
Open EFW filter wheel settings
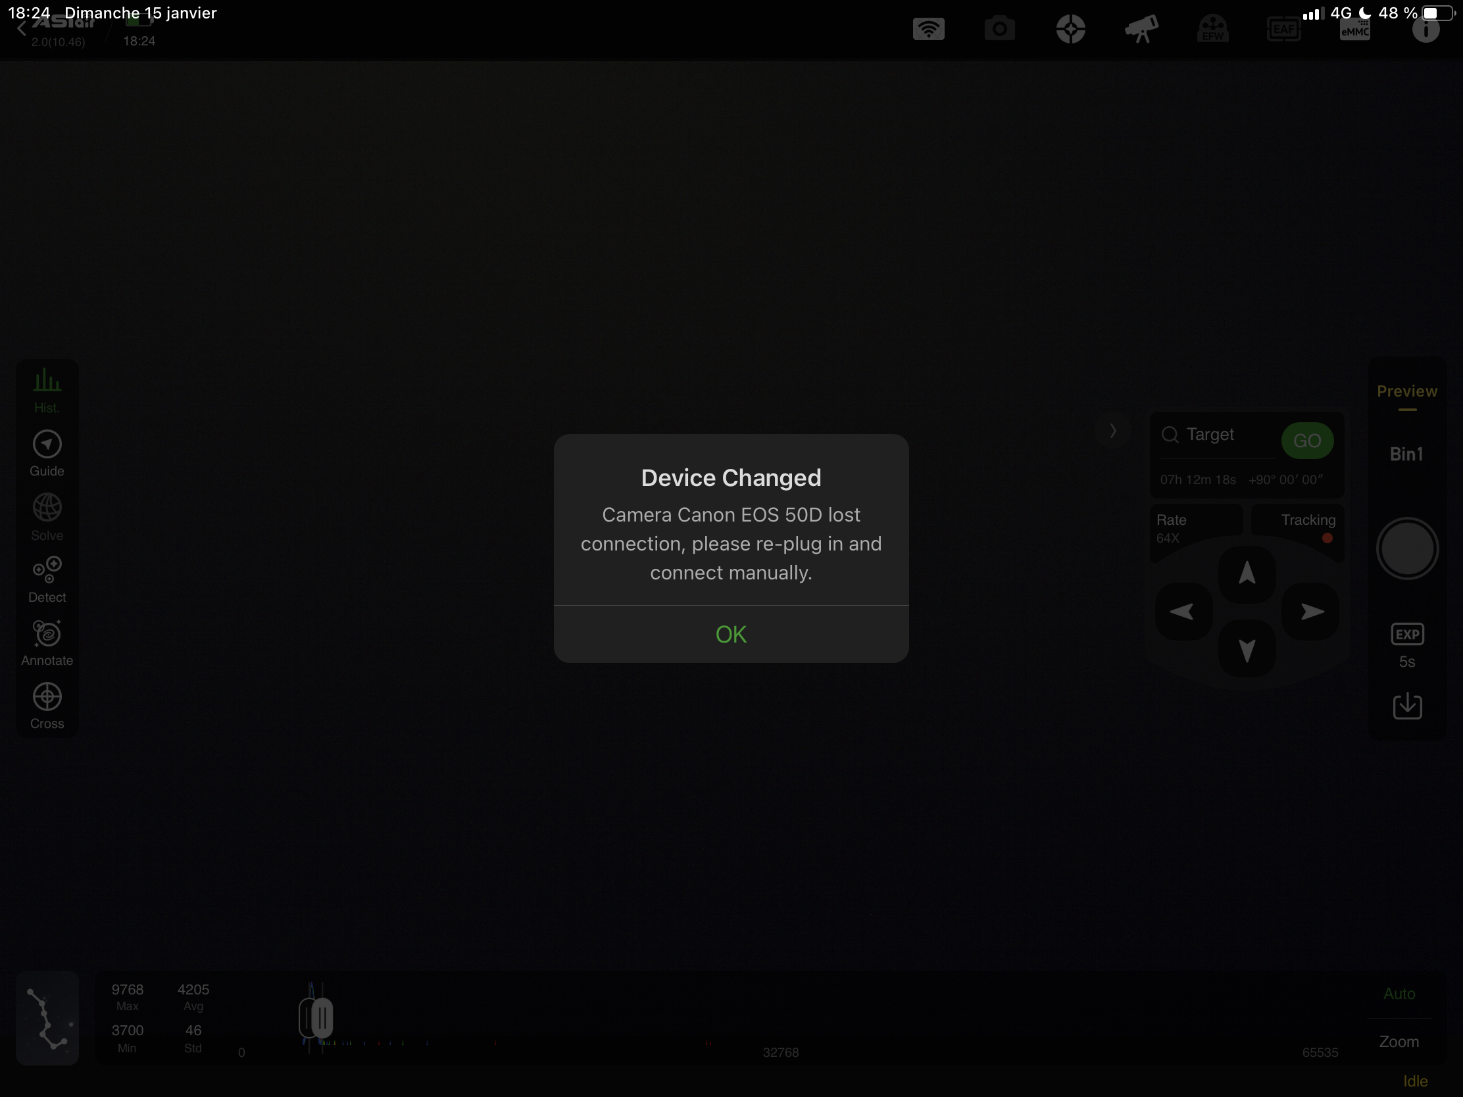[1212, 30]
